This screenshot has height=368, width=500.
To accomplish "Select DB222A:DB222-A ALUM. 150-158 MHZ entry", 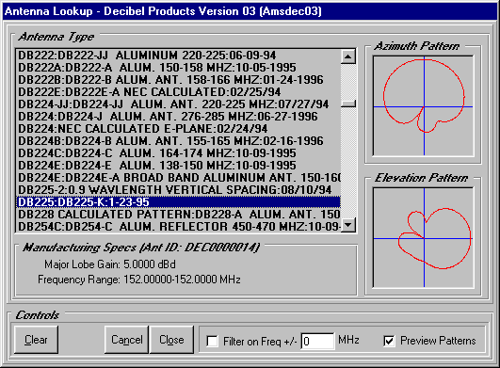I will [178, 68].
